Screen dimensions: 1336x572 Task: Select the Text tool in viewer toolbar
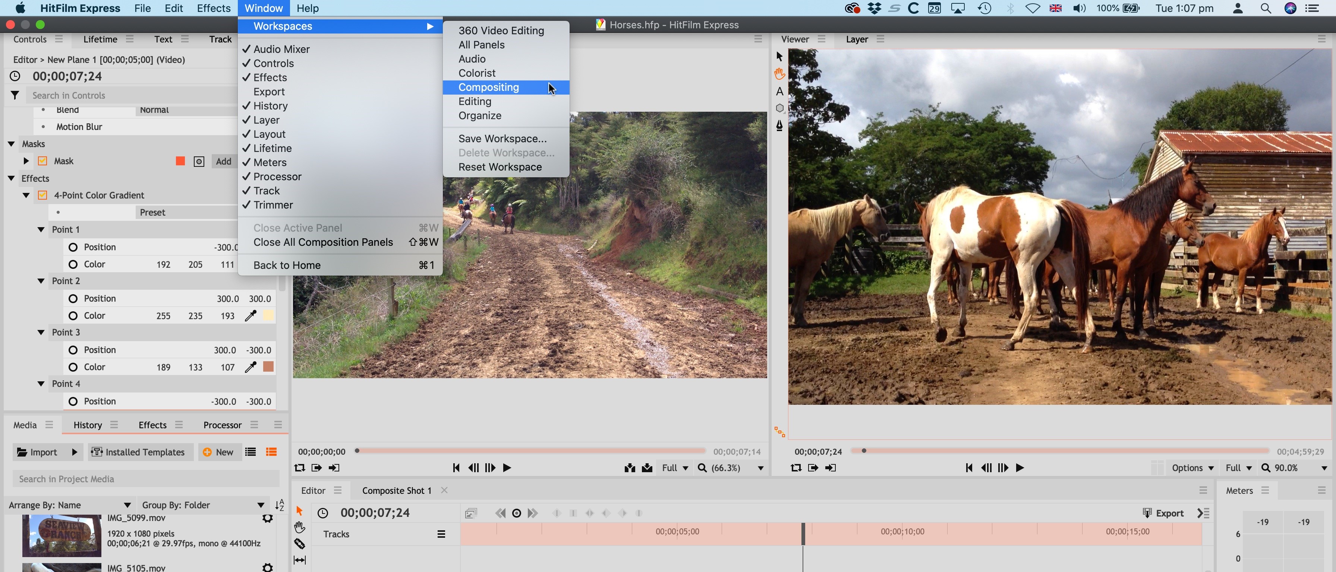(x=778, y=91)
